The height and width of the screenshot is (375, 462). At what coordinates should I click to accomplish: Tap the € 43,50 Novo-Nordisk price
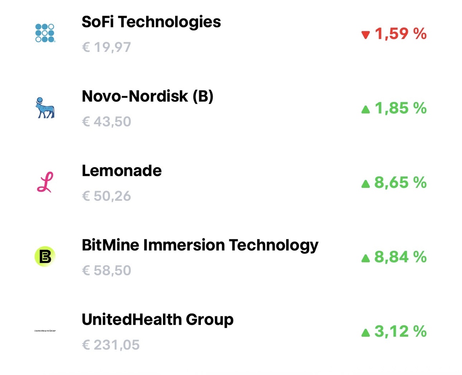[x=106, y=121]
